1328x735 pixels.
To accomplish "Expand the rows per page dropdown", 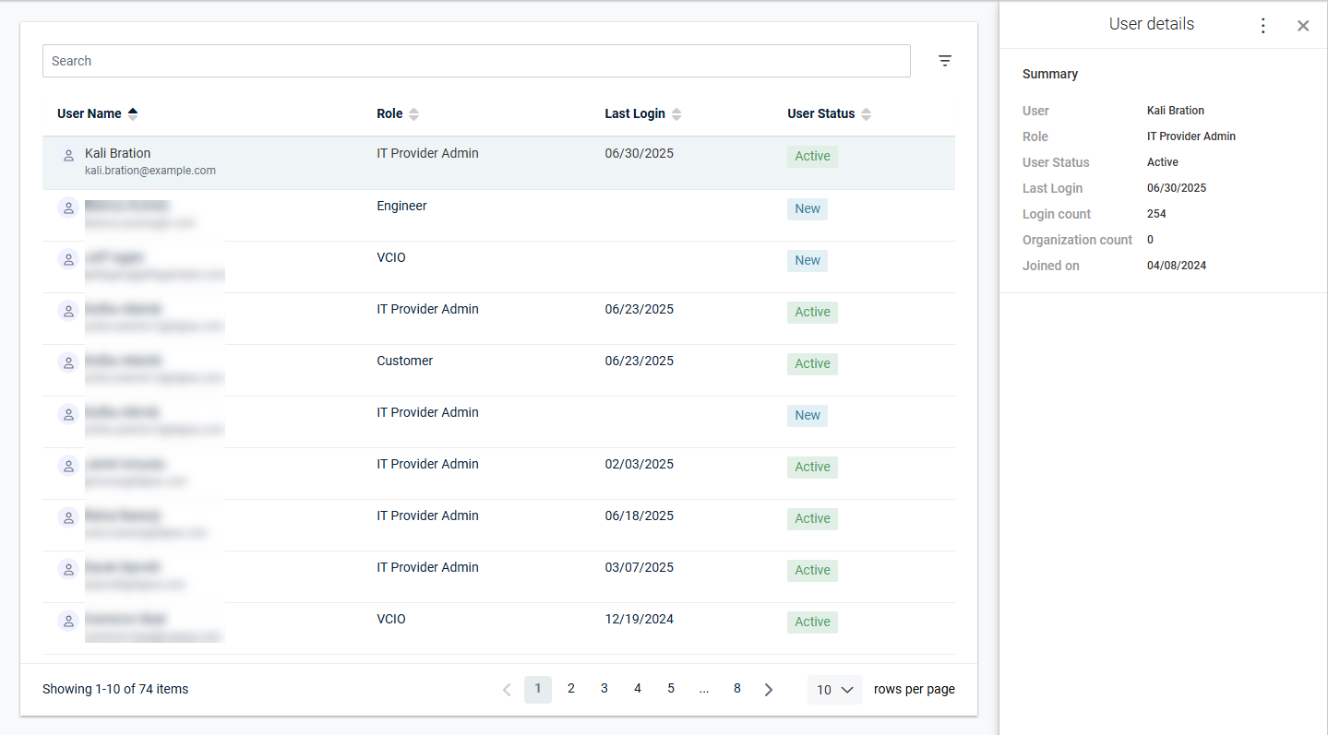I will point(834,690).
